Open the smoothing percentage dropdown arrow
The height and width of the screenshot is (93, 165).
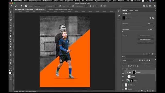(x=88, y=6)
